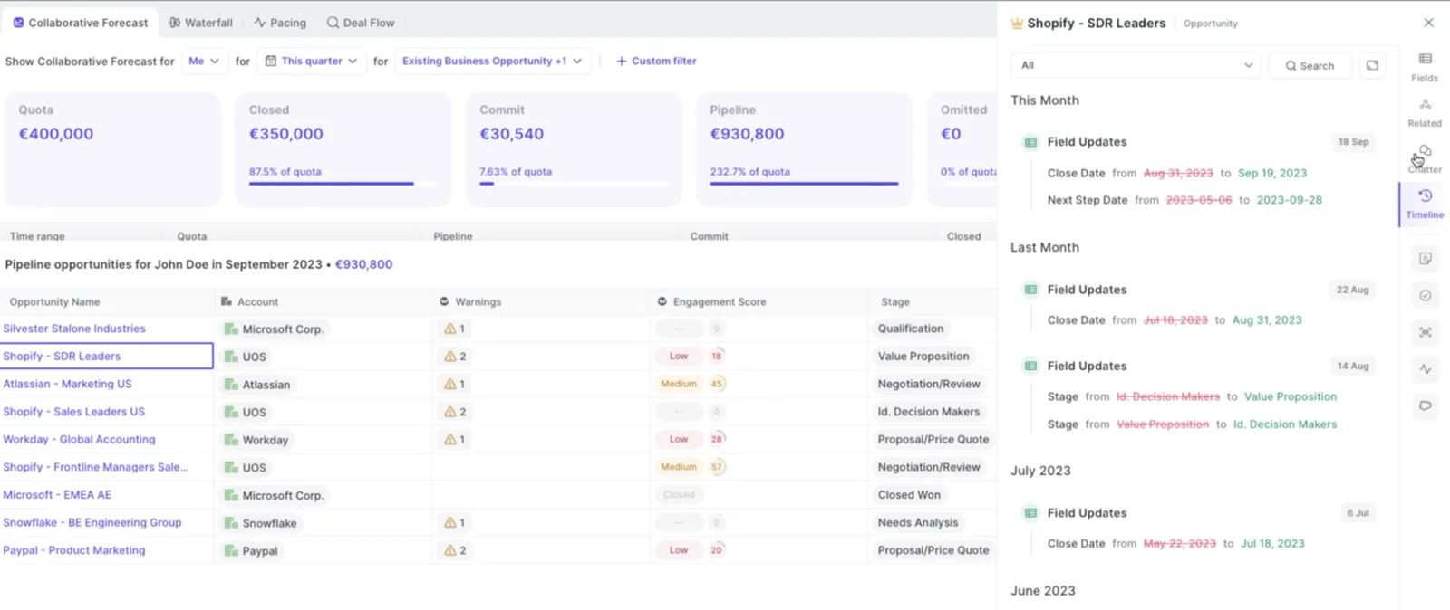Screen dimensions: 1450x610
Task: Click the notes icon in right sidebar
Action: [1426, 259]
